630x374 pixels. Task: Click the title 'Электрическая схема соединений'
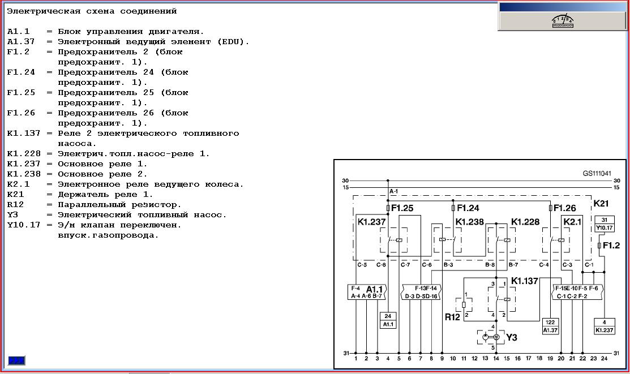[92, 11]
